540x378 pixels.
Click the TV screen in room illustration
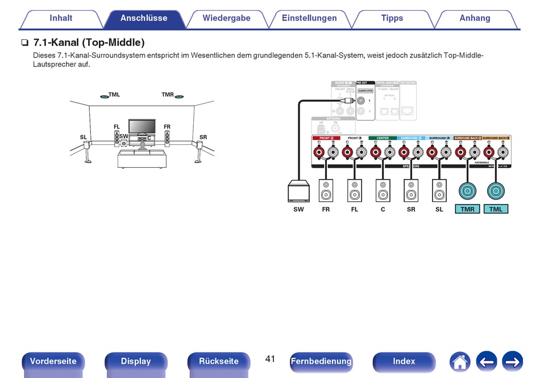142,126
